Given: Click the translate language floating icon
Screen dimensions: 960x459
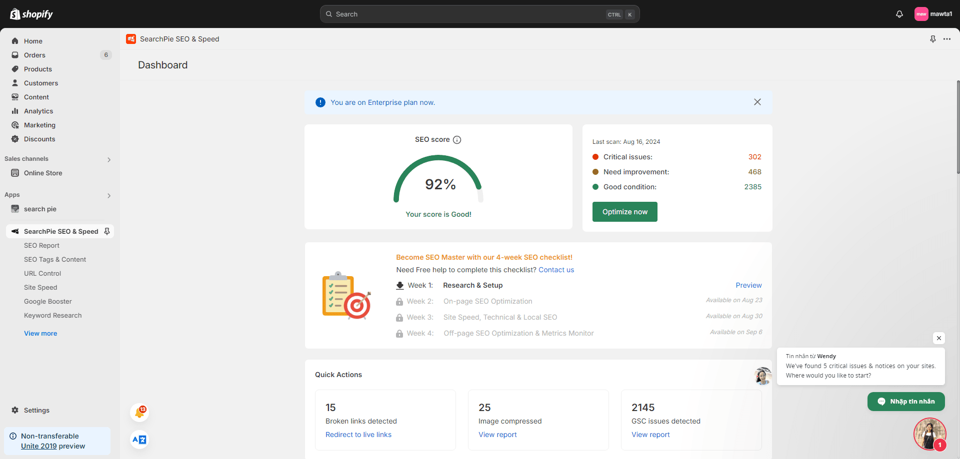Looking at the screenshot, I should pos(139,440).
